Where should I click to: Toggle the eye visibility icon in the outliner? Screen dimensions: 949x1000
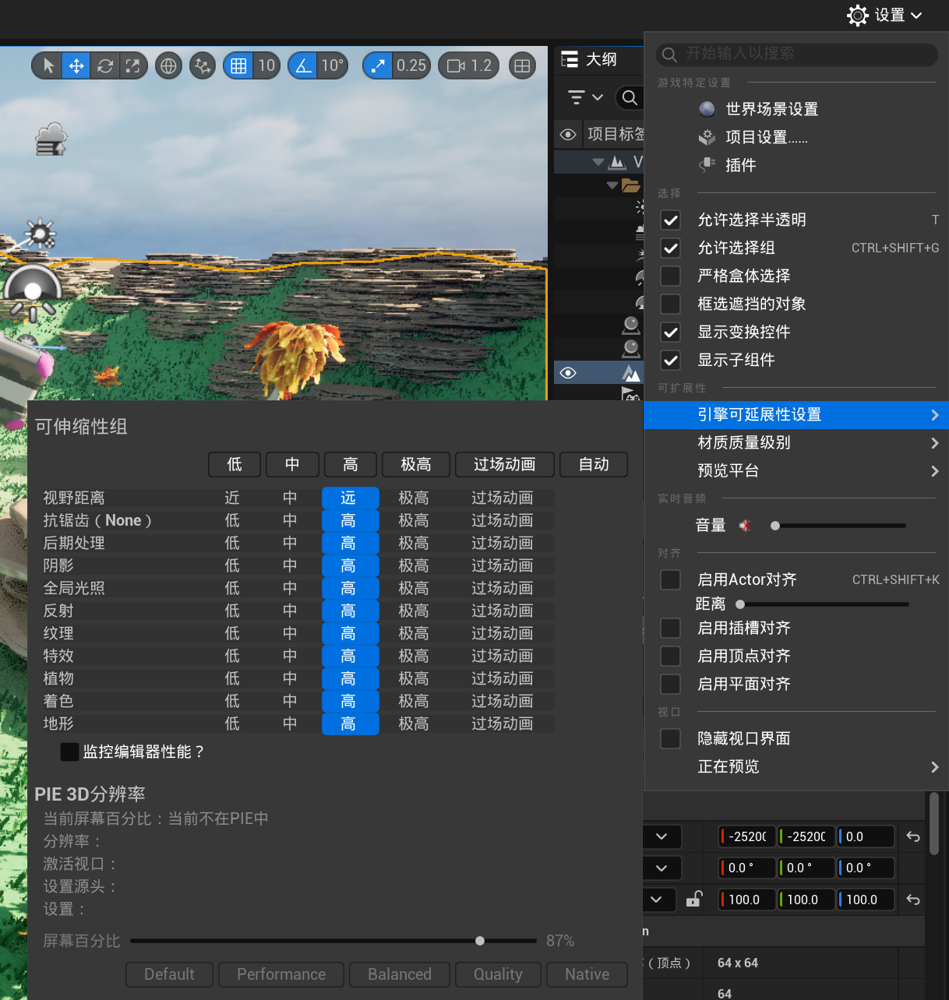(x=568, y=372)
